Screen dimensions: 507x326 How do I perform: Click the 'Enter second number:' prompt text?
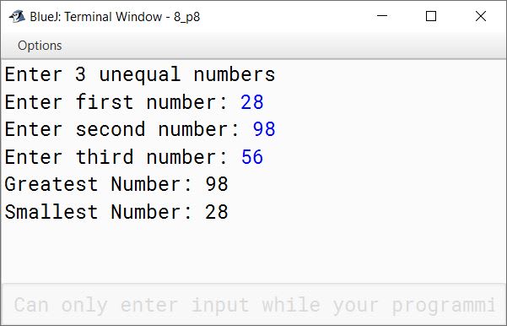tap(122, 129)
